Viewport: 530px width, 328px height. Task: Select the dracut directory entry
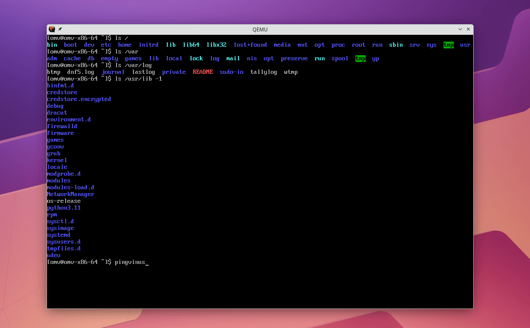click(57, 113)
